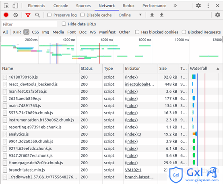223x184 pixels.
Task: Show more DevTools tabs chevron
Action: 175,6
